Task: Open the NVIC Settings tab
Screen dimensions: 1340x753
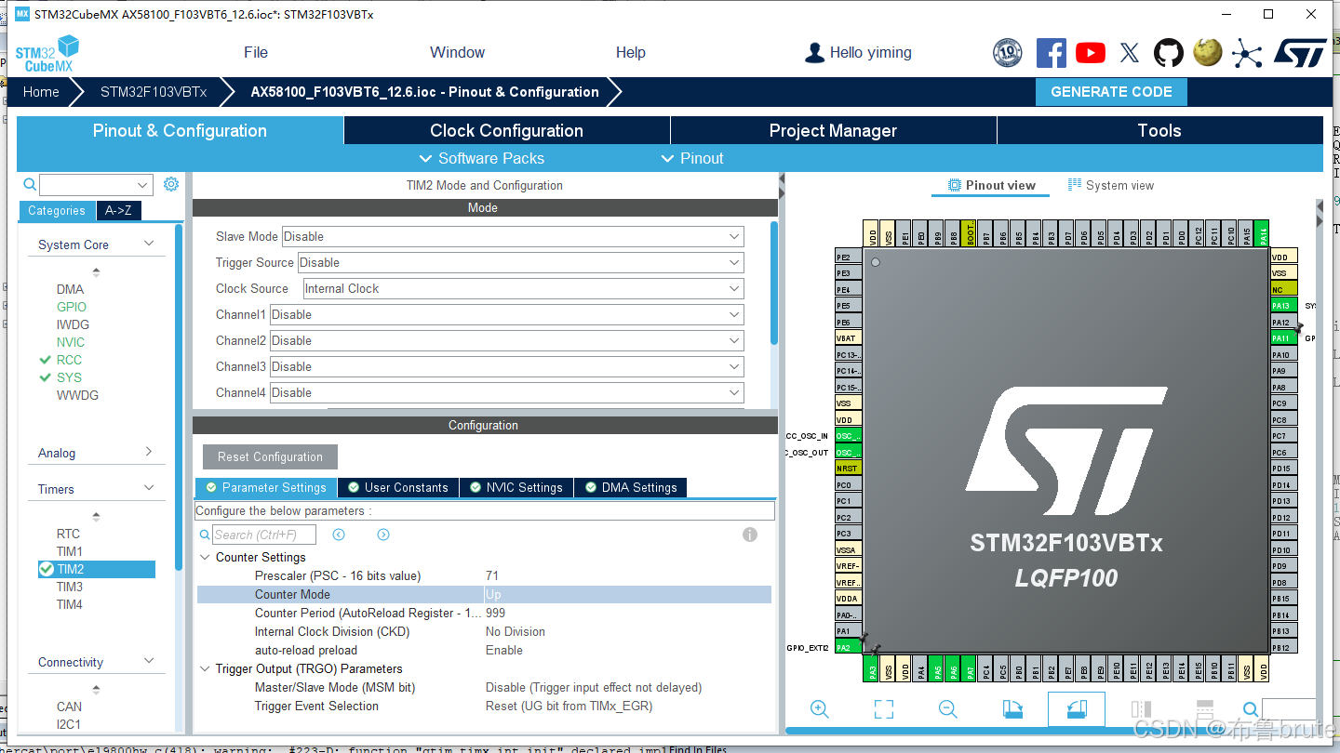Action: coord(516,487)
